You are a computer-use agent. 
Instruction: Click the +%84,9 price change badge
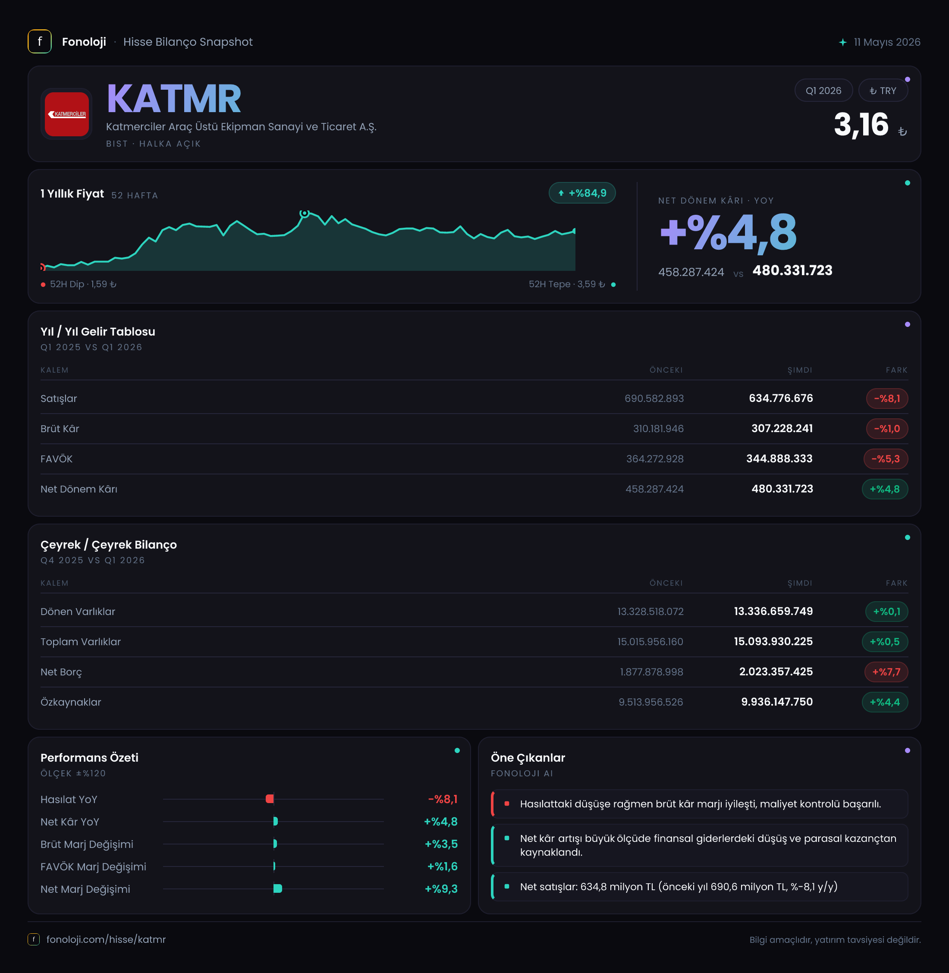point(581,193)
